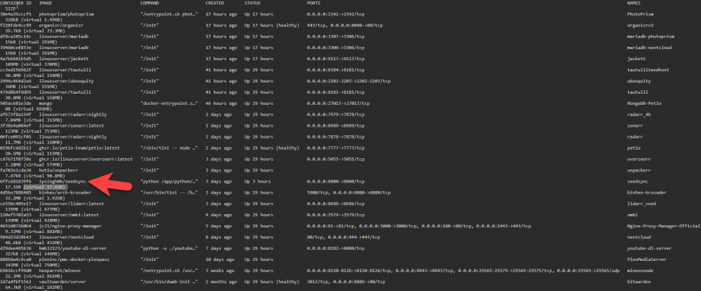Click the 'mariadb-nextcloud' container name
This screenshot has height=291, width=701.
pyautogui.click(x=650, y=48)
